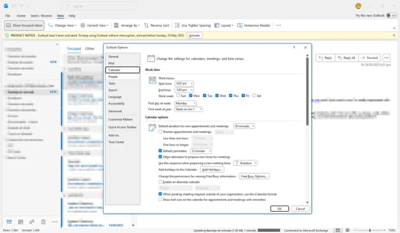Select Search category in Outlook Options
The image size is (400, 233).
coord(122,90)
